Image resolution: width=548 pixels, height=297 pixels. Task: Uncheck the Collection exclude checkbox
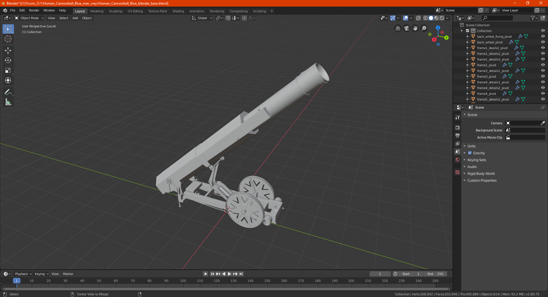tap(468, 31)
